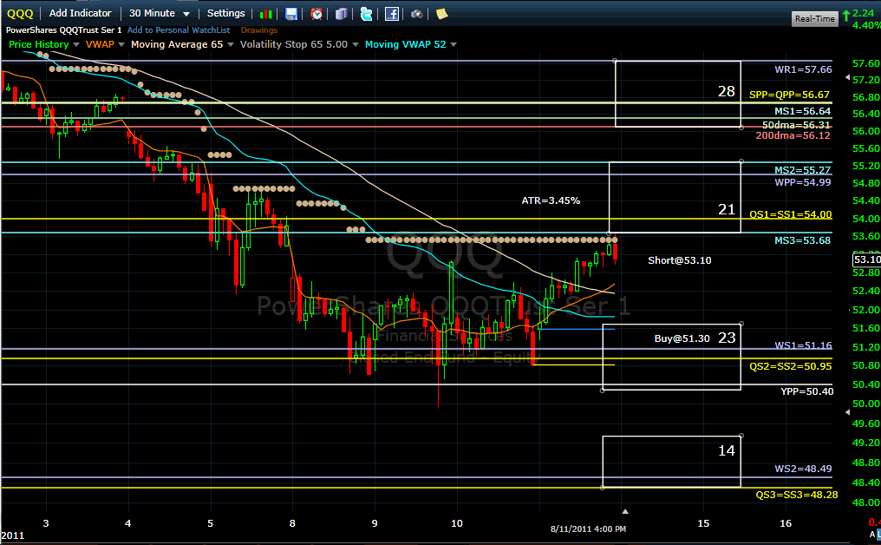This screenshot has height=545, width=881.
Task: Click the 4.40% change value
Action: (866, 25)
